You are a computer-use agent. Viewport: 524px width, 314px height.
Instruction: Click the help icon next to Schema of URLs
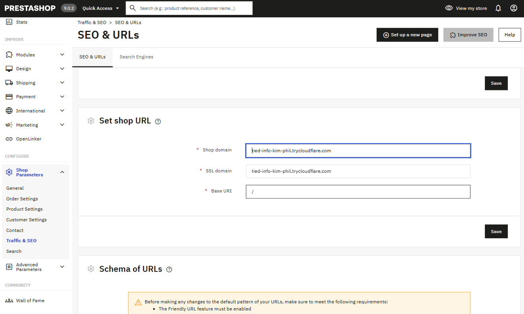(169, 269)
